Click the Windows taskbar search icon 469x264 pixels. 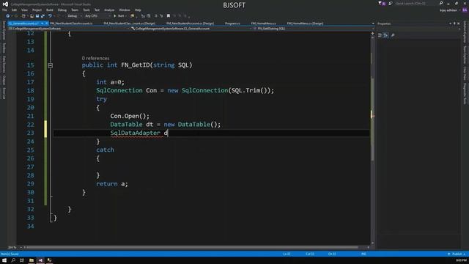coord(13,260)
